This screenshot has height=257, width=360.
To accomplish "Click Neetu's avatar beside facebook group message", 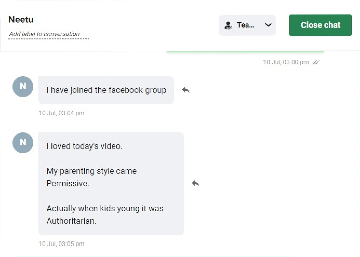I will tap(23, 86).
